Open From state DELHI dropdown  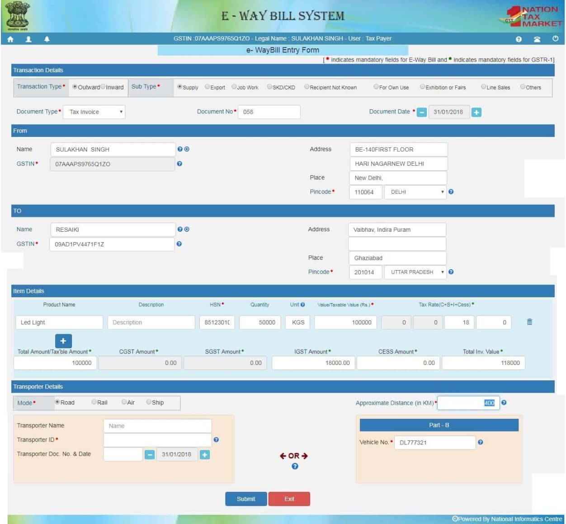[415, 192]
